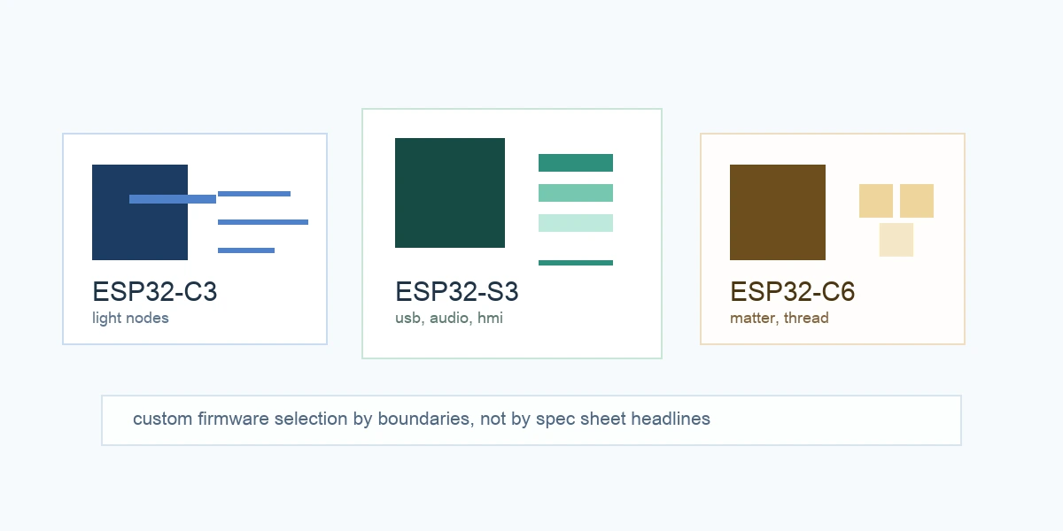Select the thin teal line under the S3 bars

point(576,263)
